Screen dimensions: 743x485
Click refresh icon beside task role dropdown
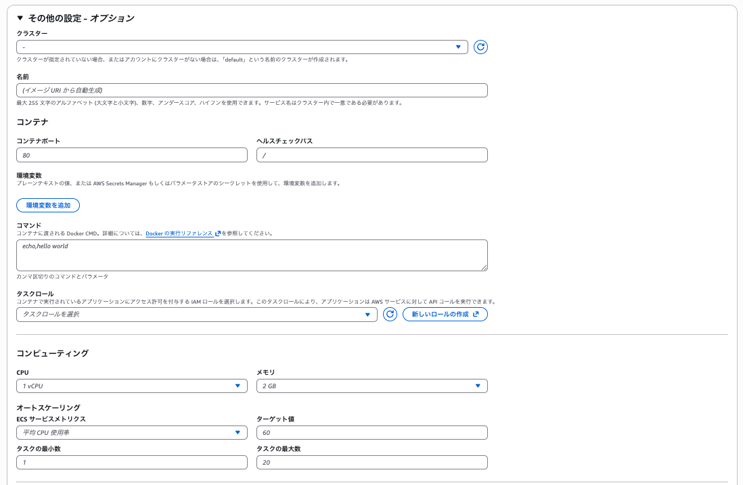(x=390, y=315)
